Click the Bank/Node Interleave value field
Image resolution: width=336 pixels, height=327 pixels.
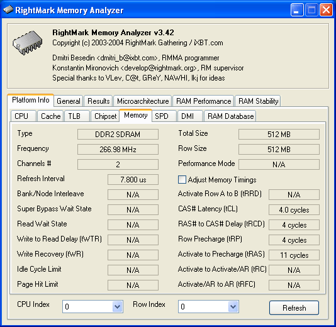tap(133, 194)
